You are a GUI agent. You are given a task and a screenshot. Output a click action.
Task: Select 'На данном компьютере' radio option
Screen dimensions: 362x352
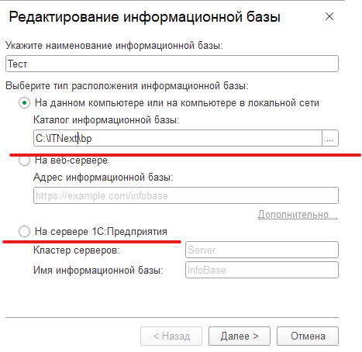(24, 103)
